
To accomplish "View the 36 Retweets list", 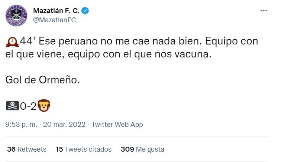I will (27, 149).
